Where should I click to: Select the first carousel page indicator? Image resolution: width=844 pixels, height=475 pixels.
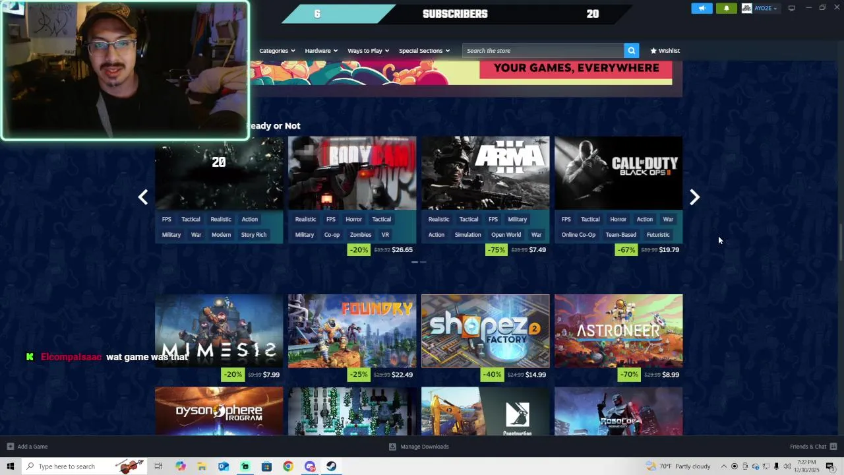(415, 263)
